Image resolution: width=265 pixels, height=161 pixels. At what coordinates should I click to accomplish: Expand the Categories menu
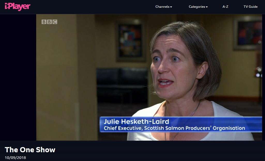(x=198, y=7)
